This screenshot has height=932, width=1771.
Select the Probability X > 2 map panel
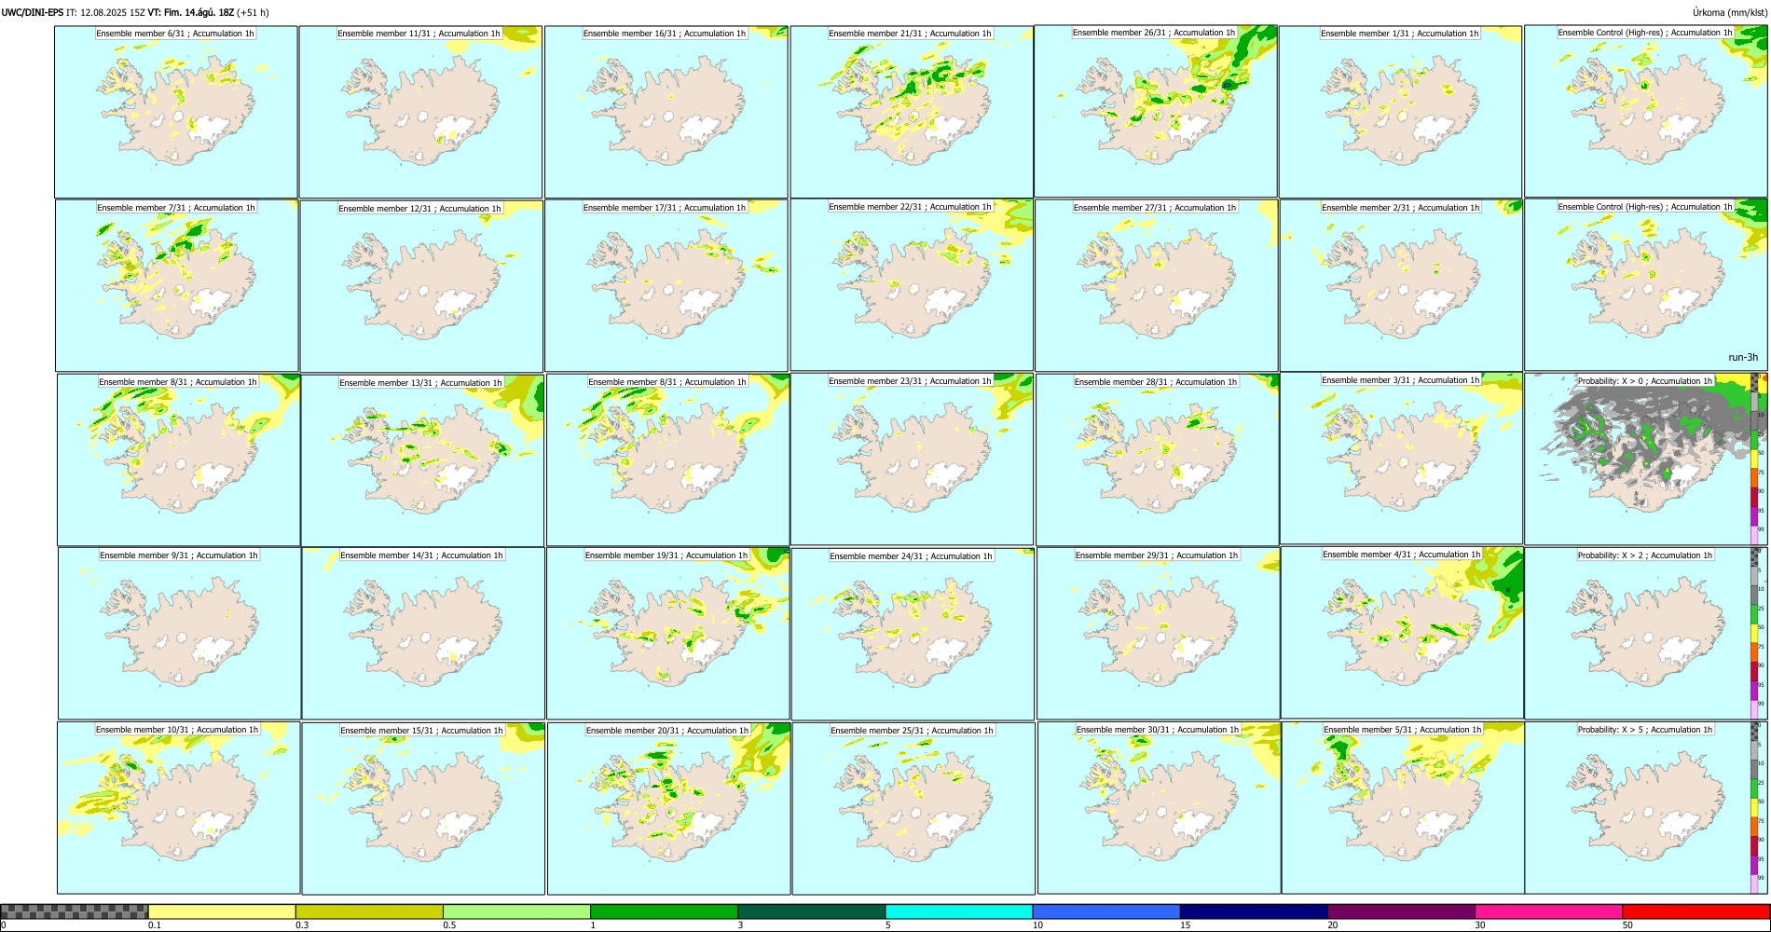tap(1646, 633)
